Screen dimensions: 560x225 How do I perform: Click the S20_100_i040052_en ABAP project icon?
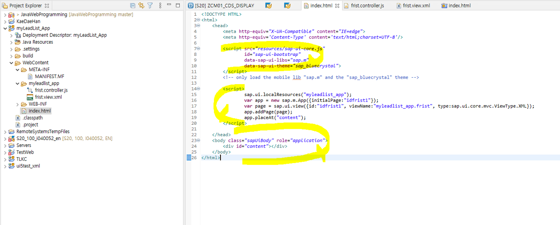click(x=11, y=139)
